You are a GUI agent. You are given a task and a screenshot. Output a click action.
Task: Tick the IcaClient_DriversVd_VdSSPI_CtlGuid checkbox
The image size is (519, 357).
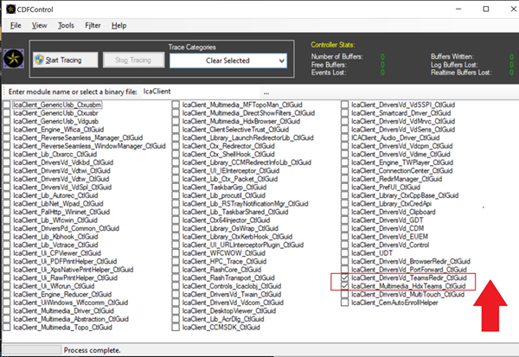click(x=345, y=105)
